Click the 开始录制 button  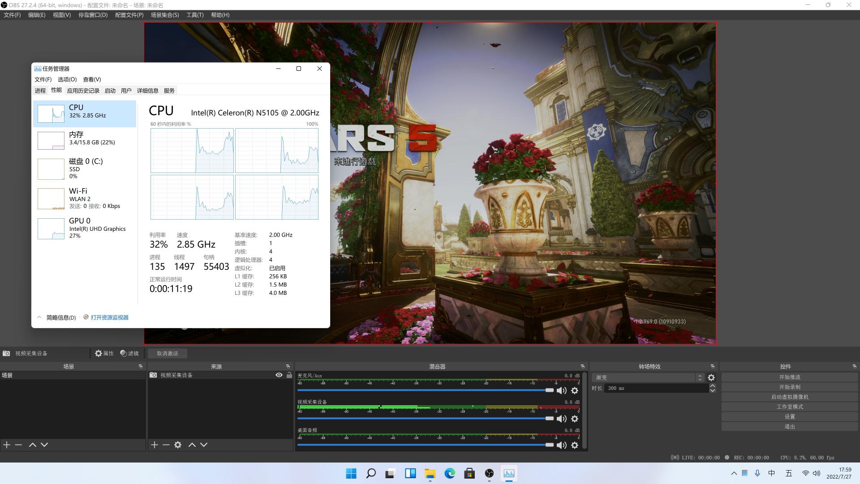(789, 387)
